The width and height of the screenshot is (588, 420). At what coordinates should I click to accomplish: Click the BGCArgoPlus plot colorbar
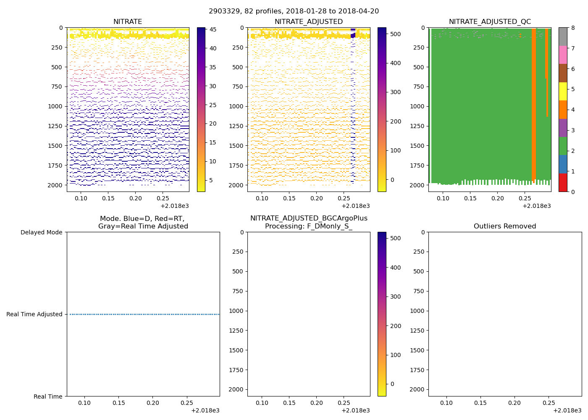tap(382, 314)
